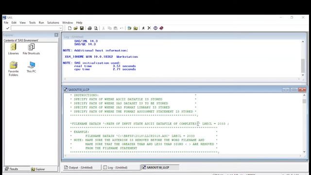Screen dimensions: 311x175
Task: Click the Log window down scroll arrow
Action: pyautogui.click(x=303, y=75)
